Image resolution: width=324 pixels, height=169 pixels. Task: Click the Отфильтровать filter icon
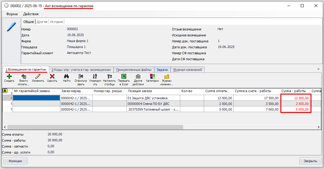[81, 77]
